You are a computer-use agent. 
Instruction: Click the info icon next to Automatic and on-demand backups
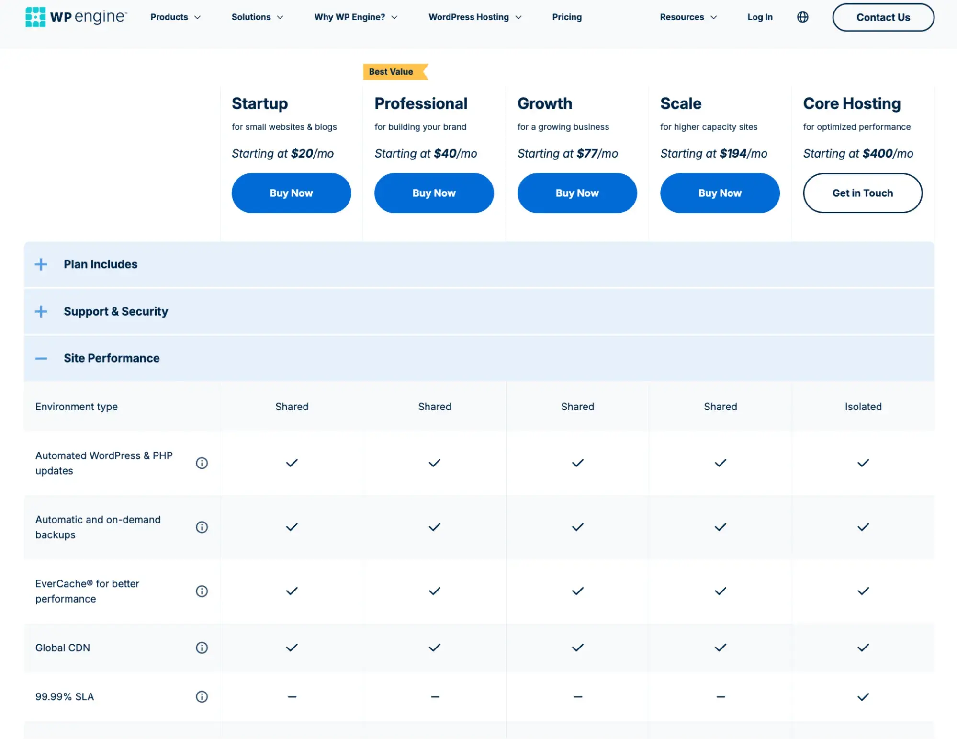tap(201, 526)
